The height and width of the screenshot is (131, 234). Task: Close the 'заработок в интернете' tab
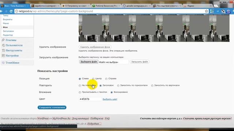(58, 6)
